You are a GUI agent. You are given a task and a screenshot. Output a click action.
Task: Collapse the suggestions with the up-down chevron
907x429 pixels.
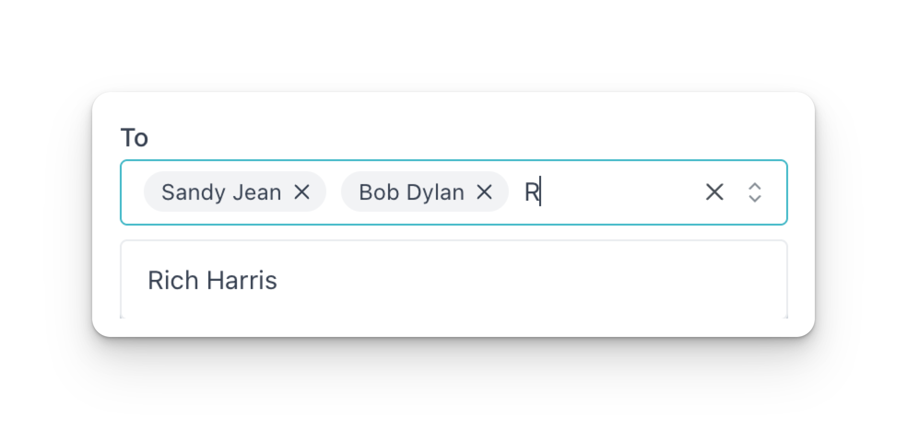click(x=754, y=192)
